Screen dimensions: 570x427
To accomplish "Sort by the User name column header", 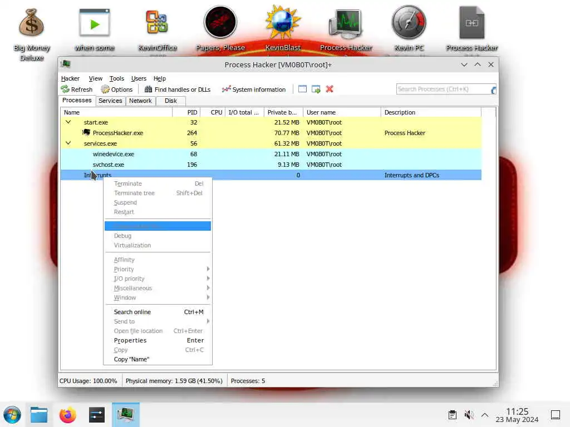I will tap(342, 112).
